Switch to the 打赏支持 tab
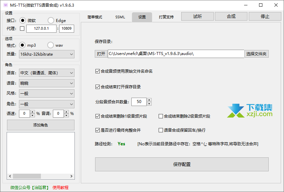284x192 pixels. 166,17
